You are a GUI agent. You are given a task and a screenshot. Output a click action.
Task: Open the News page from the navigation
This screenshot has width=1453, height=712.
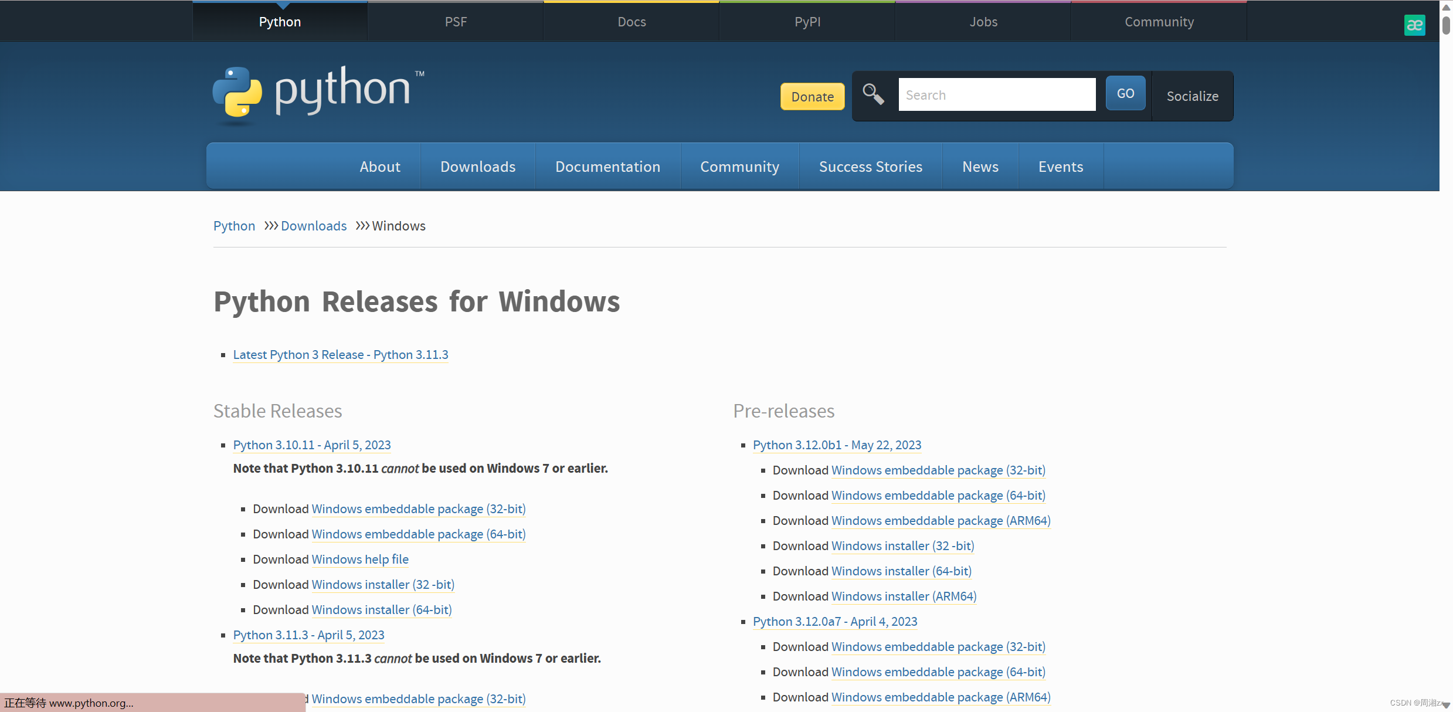[x=980, y=166]
